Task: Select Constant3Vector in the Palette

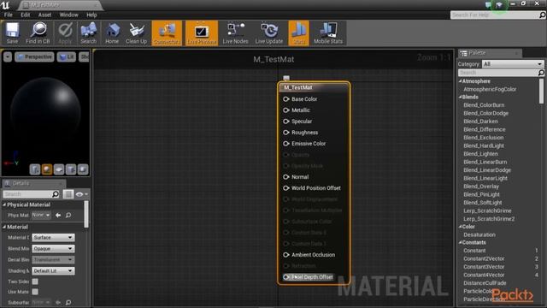Action: 484,267
